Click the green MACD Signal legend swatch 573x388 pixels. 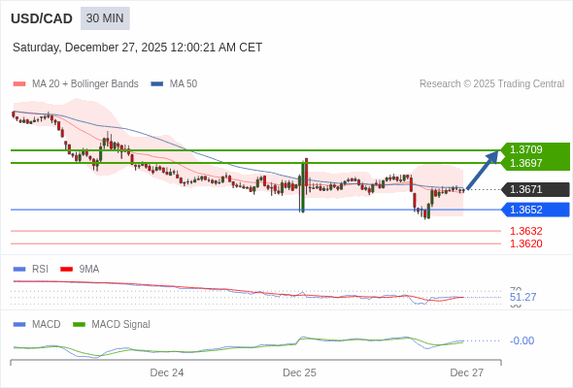coord(79,325)
